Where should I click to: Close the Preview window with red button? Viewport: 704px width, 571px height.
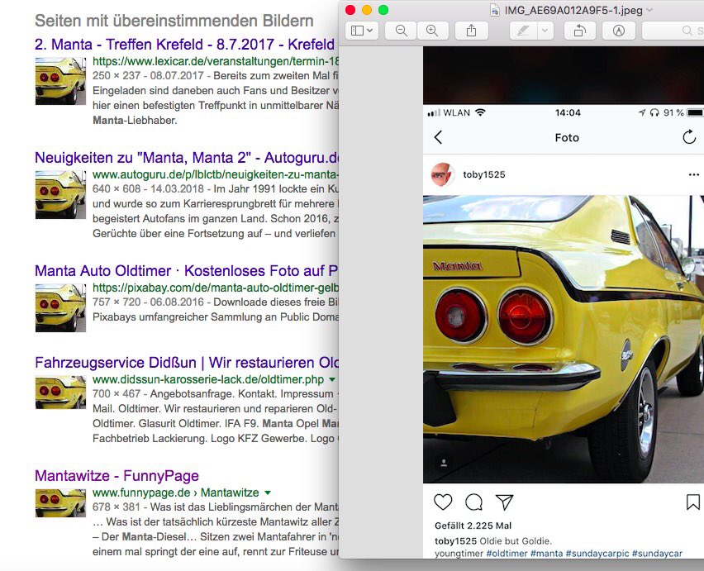coord(350,10)
